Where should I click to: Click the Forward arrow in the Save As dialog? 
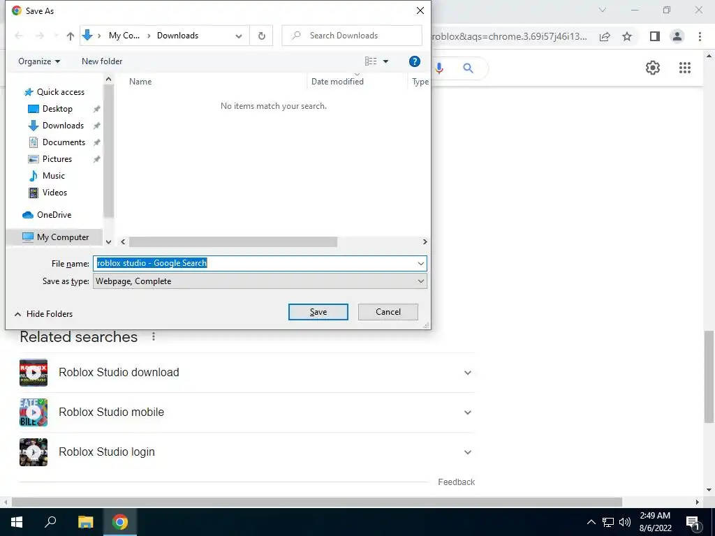click(40, 36)
